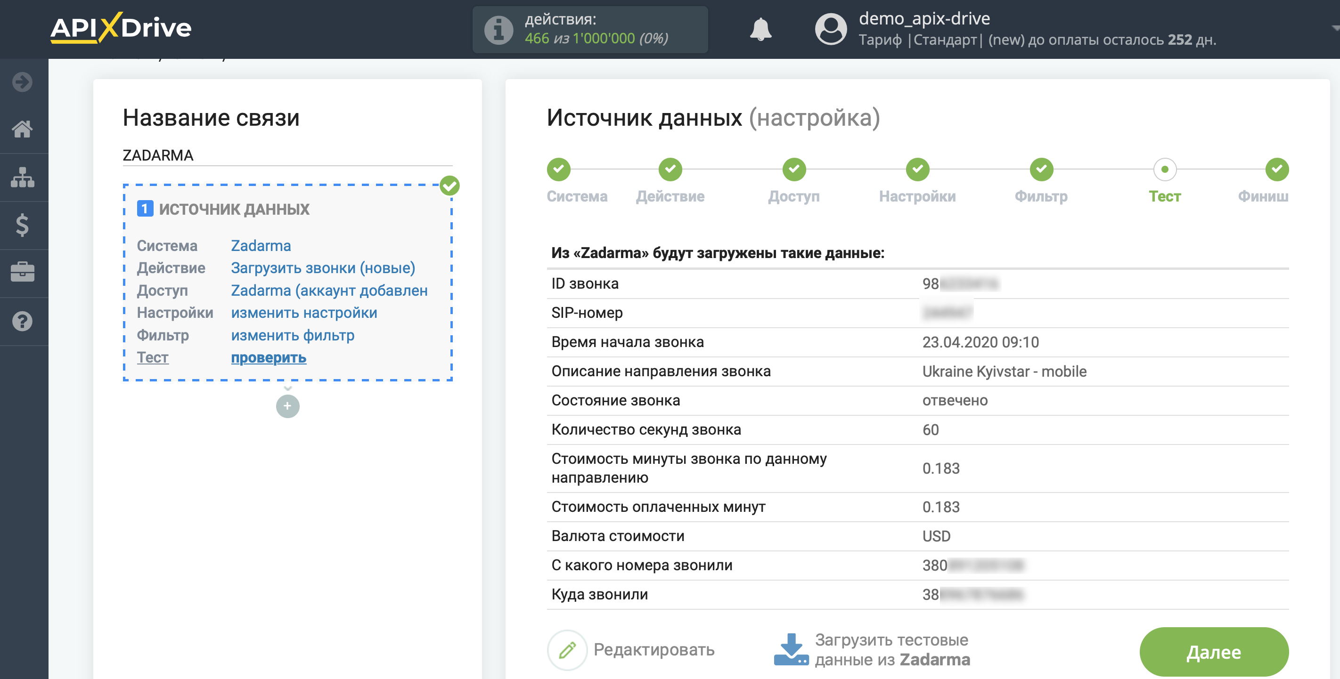The width and height of the screenshot is (1340, 679).
Task: Open Zadarma (аккаунт добавлен link
Action: click(329, 290)
